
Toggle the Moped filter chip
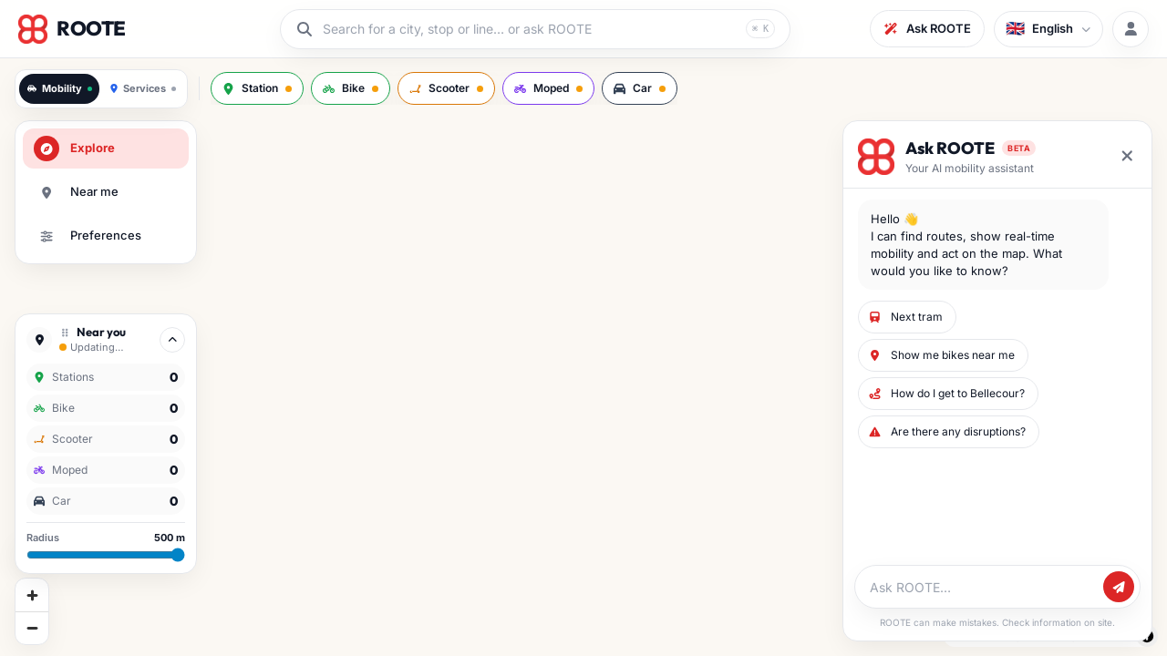click(x=548, y=88)
